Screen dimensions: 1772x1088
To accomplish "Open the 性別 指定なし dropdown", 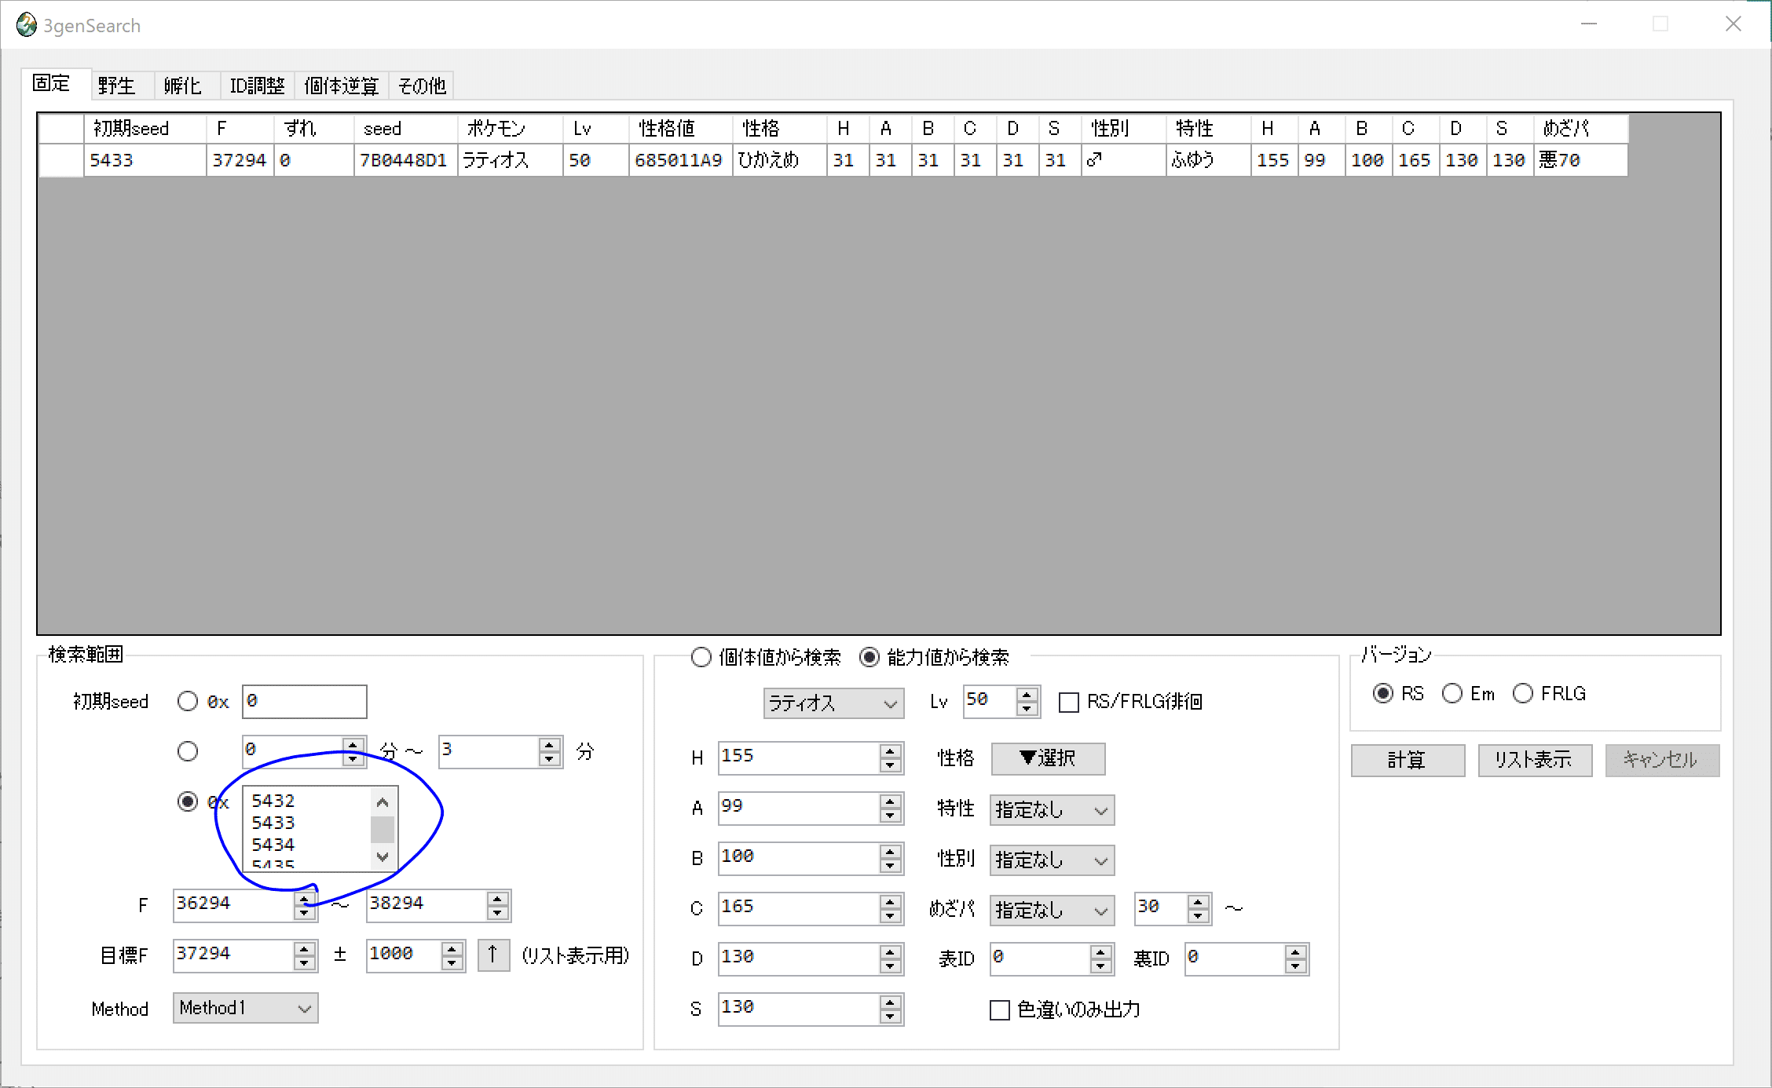I will pos(1052,860).
